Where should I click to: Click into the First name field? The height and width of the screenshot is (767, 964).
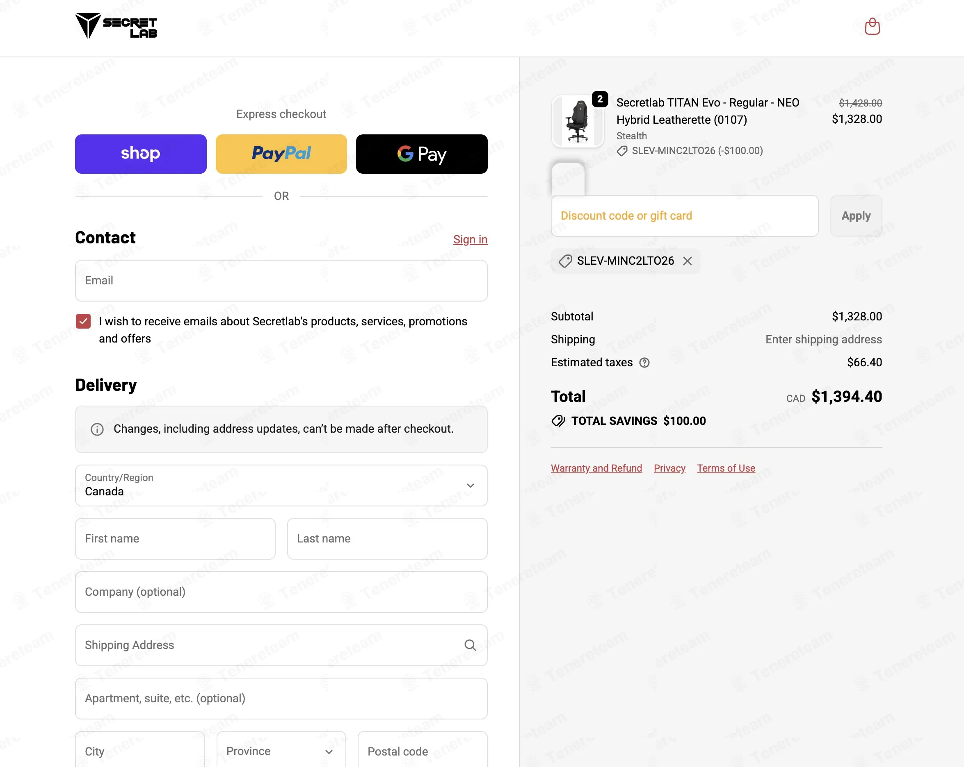pyautogui.click(x=175, y=538)
